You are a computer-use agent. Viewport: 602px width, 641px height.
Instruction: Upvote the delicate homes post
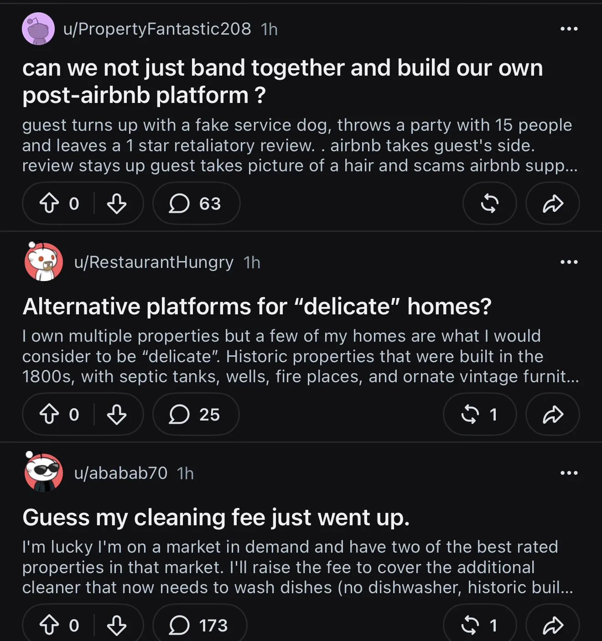(49, 414)
